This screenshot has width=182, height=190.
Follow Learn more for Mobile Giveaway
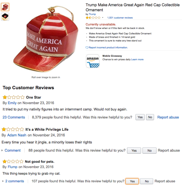(137, 59)
